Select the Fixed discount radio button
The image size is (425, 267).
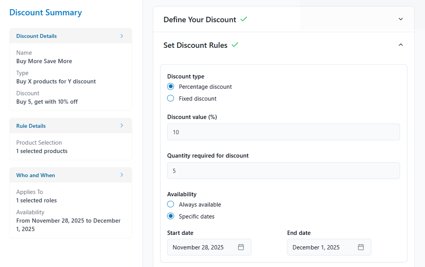pyautogui.click(x=171, y=98)
